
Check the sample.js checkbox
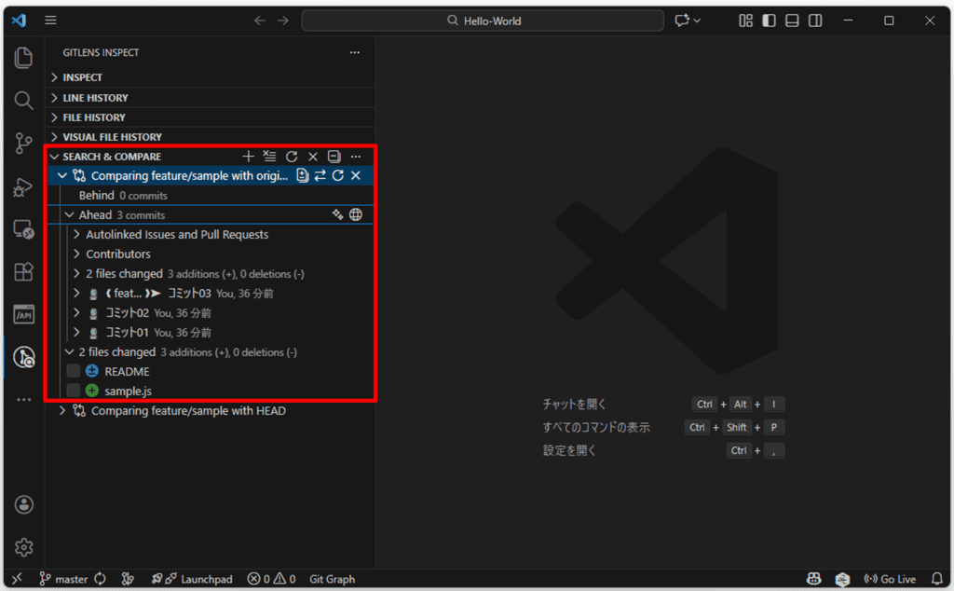[73, 391]
